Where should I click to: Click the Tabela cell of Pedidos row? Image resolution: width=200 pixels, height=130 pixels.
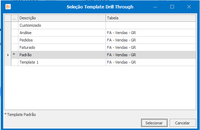(x=151, y=40)
